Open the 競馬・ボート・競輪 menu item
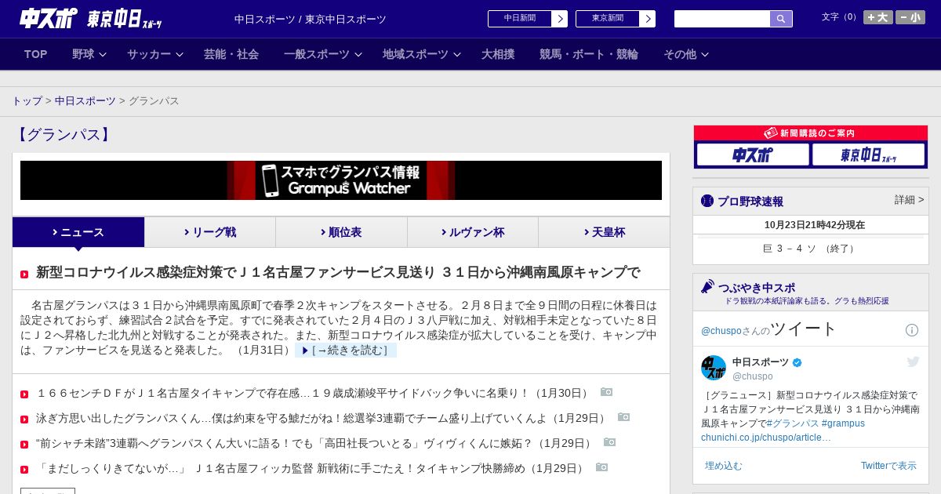 589,54
